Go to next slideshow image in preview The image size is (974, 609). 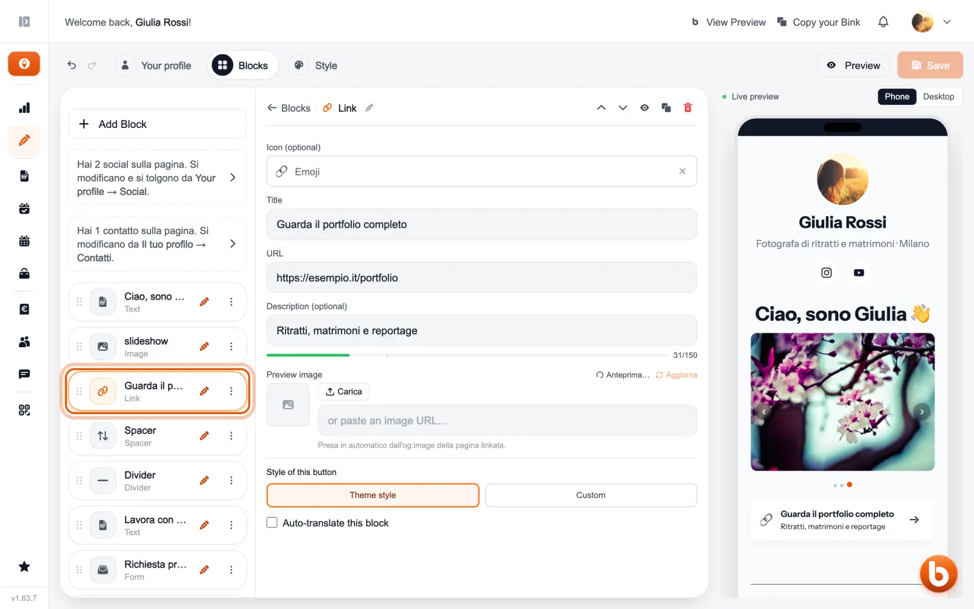click(922, 412)
